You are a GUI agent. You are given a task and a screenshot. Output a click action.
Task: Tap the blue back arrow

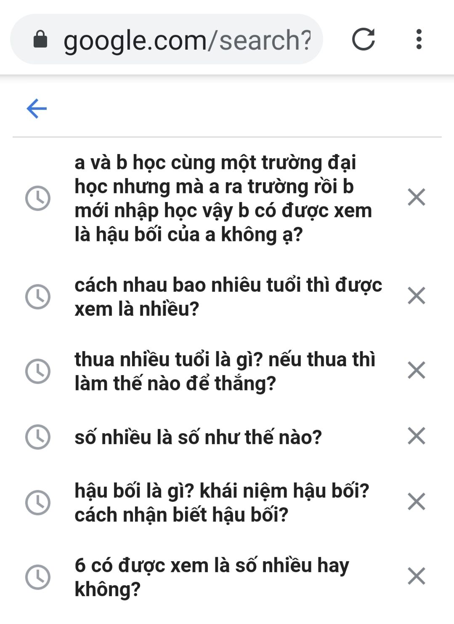37,109
